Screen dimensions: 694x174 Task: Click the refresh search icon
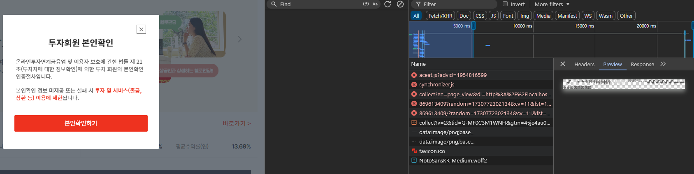click(x=388, y=4)
